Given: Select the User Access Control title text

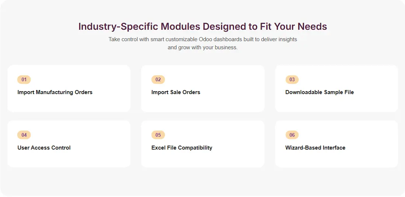Looking at the screenshot, I should 44,148.
